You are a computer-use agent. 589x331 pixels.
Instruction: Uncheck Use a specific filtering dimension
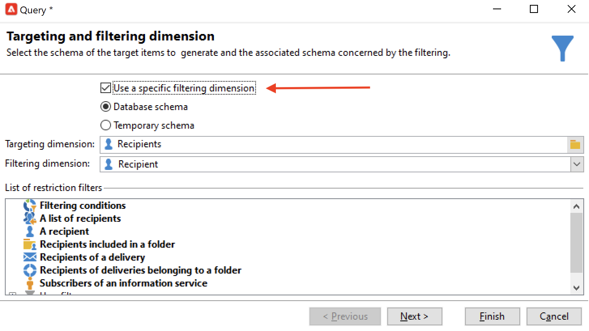(105, 88)
